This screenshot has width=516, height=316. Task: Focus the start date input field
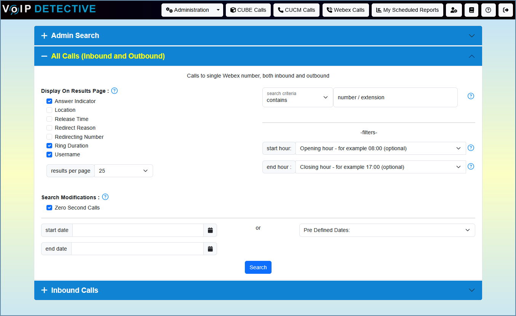138,230
